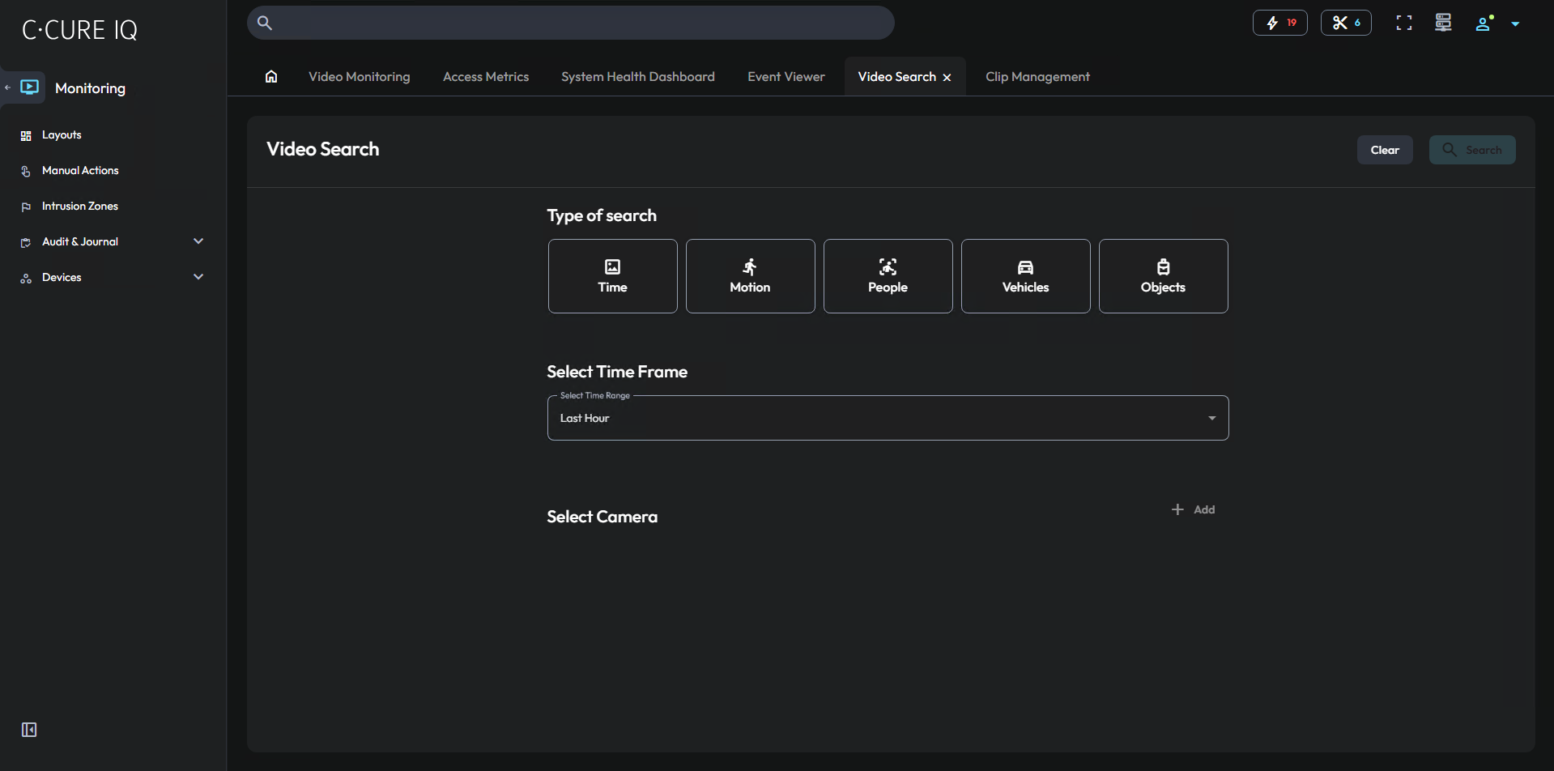Go home using the house icon
The image size is (1554, 771).
point(270,76)
